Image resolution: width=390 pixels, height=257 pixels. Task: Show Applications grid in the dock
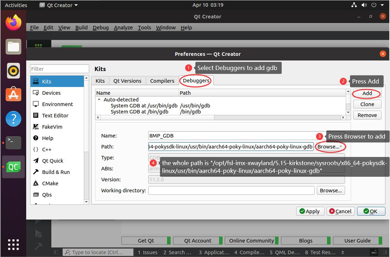coord(13,245)
